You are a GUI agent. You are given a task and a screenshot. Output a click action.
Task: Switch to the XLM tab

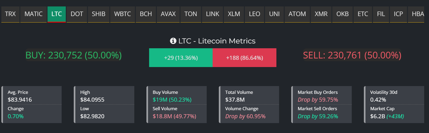point(234,14)
